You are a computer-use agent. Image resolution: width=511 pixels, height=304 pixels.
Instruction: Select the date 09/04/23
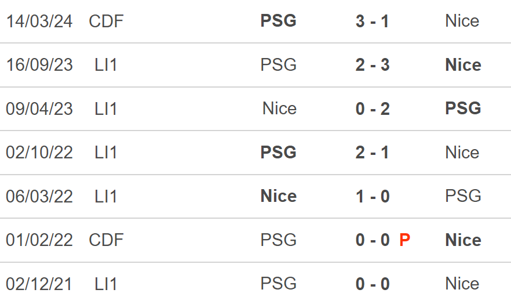(39, 109)
